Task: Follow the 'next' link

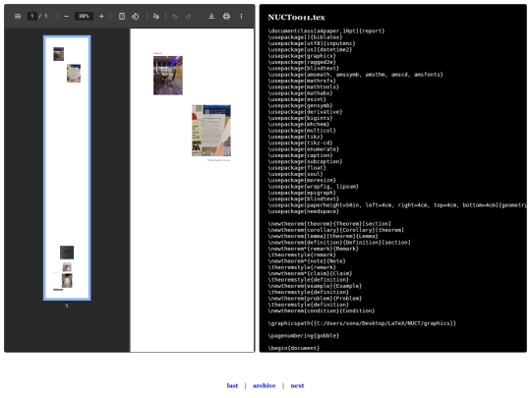Action: (x=297, y=385)
